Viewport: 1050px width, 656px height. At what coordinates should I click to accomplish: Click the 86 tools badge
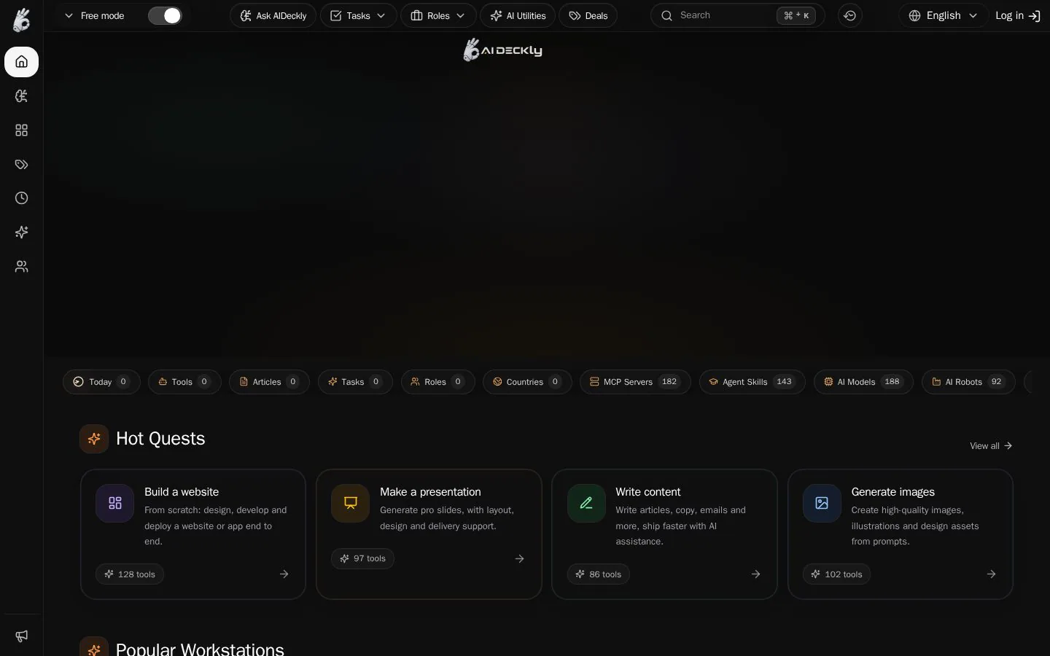coord(598,574)
